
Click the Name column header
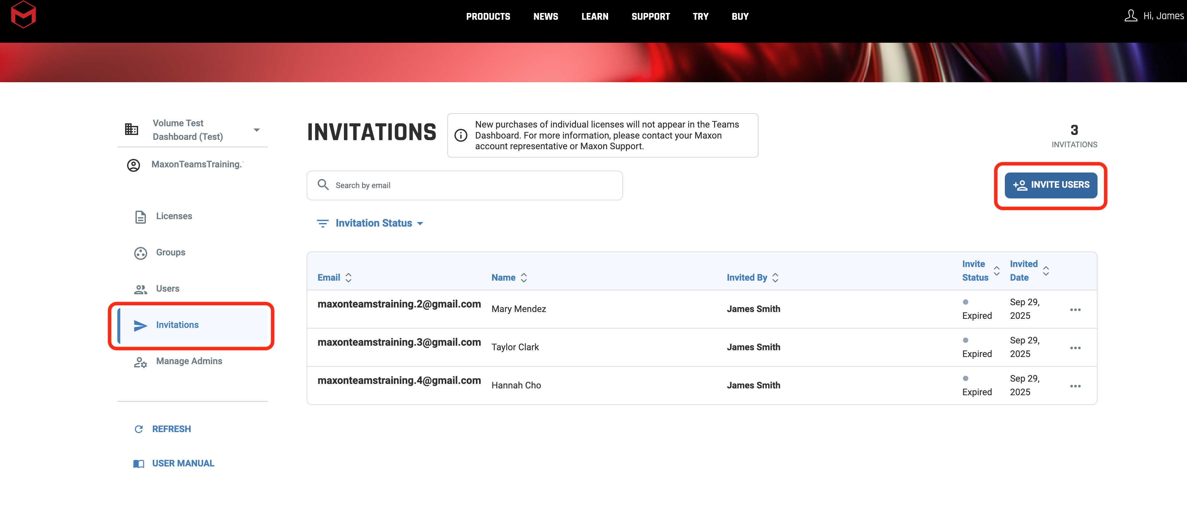point(503,277)
